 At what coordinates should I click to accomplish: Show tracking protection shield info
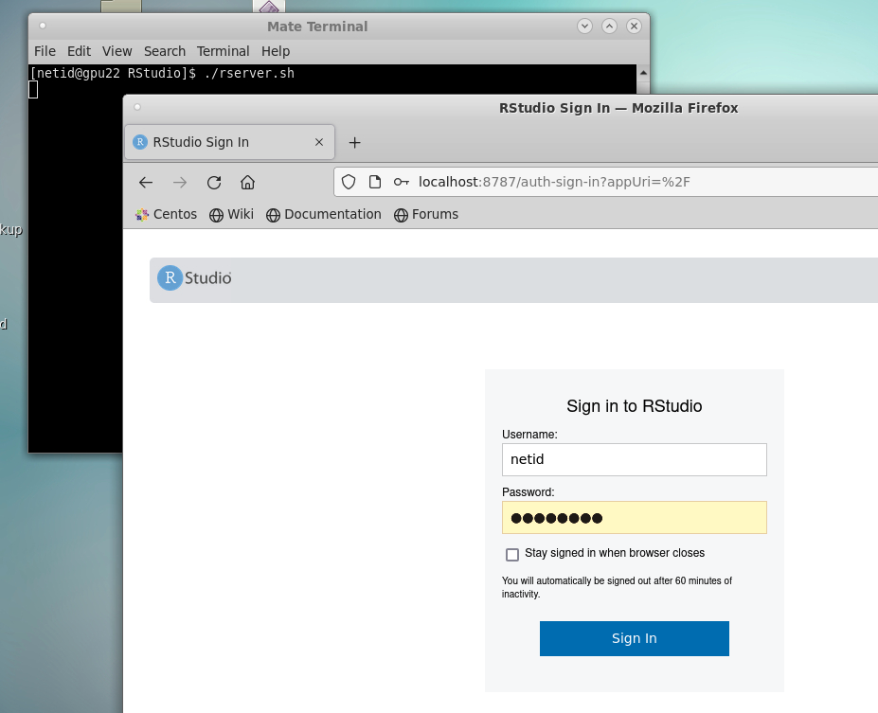pyautogui.click(x=349, y=182)
